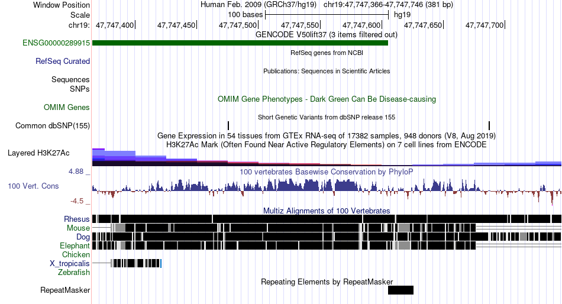The height and width of the screenshot is (304, 562).
Task: Click the Publications Sequences track title
Action: pos(327,71)
